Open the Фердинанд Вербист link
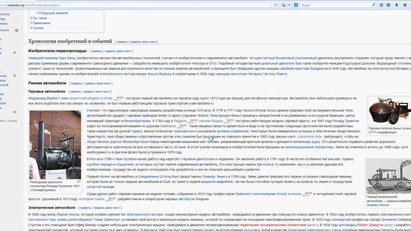The height and width of the screenshot is (231, 411). pyautogui.click(x=44, y=98)
